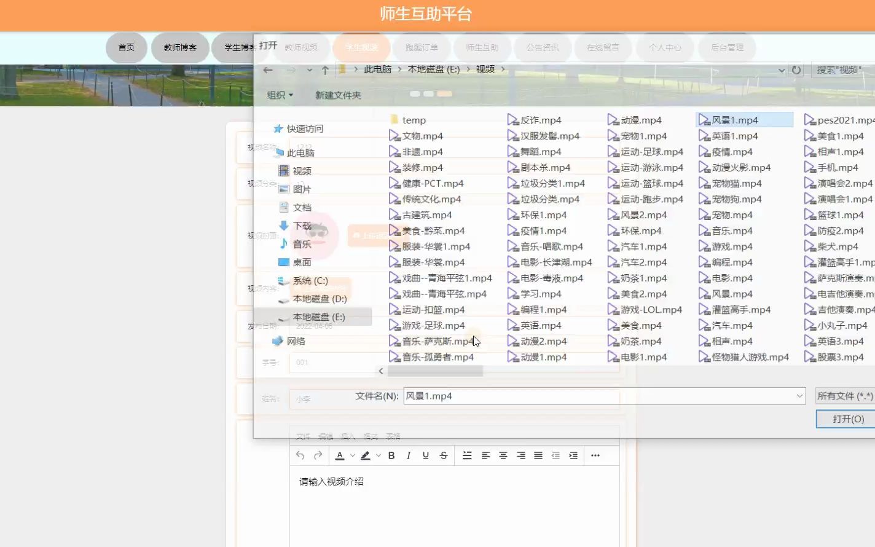
Task: Toggle underline formatting in editor
Action: coord(425,455)
